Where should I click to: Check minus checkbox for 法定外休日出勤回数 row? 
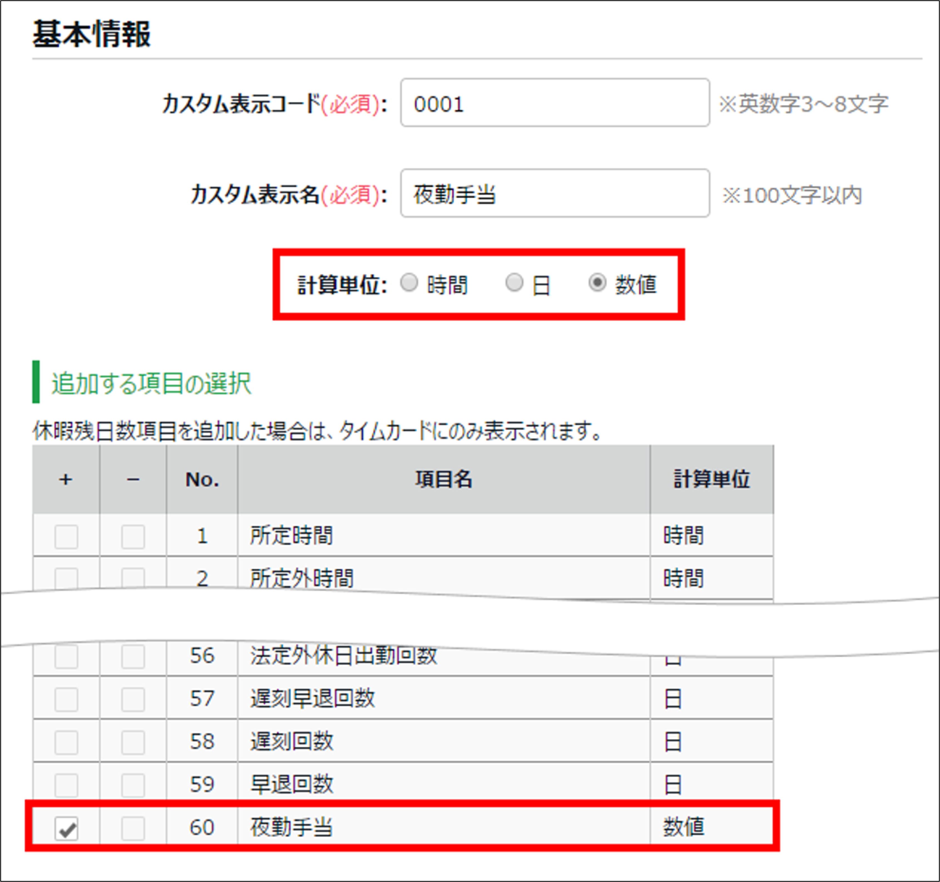(x=133, y=657)
